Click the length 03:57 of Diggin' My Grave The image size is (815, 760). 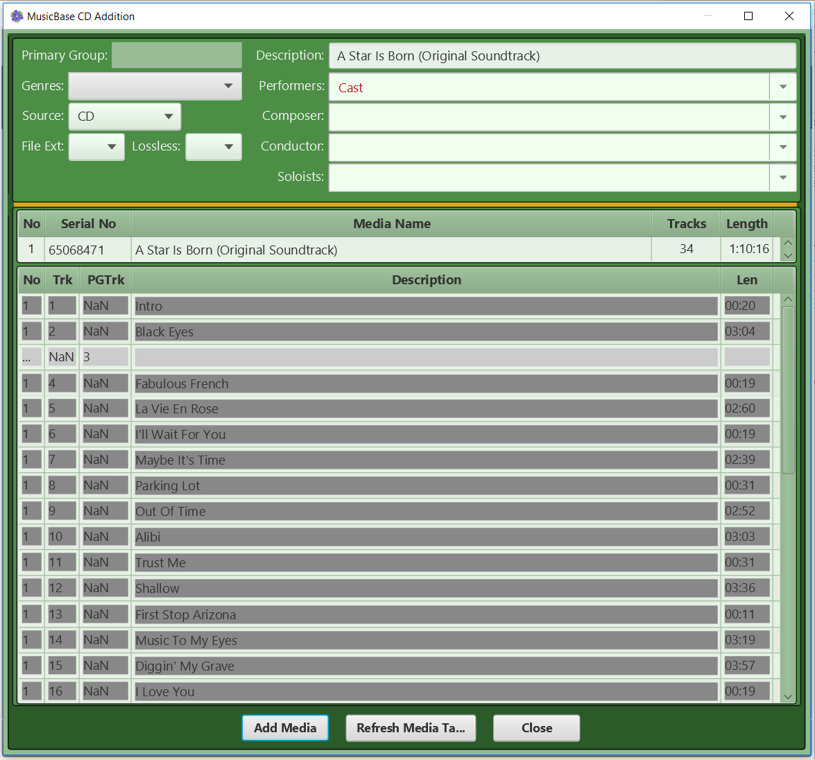tap(747, 666)
